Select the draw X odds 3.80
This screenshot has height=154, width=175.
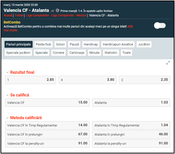tap(88, 80)
